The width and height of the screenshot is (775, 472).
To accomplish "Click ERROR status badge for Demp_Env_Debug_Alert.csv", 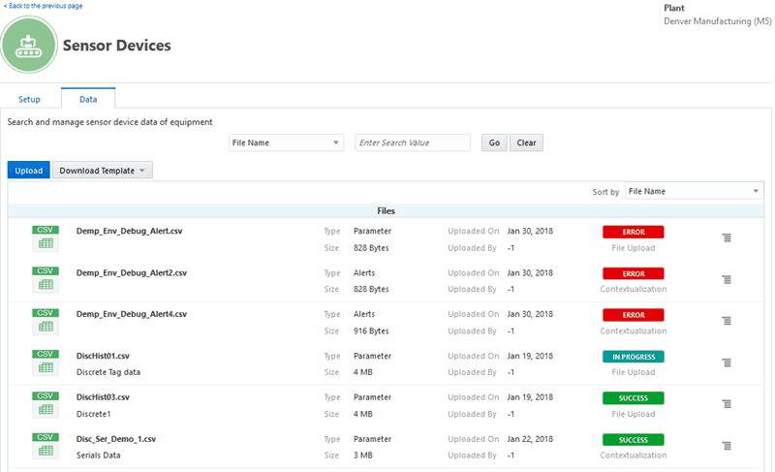I will [634, 232].
